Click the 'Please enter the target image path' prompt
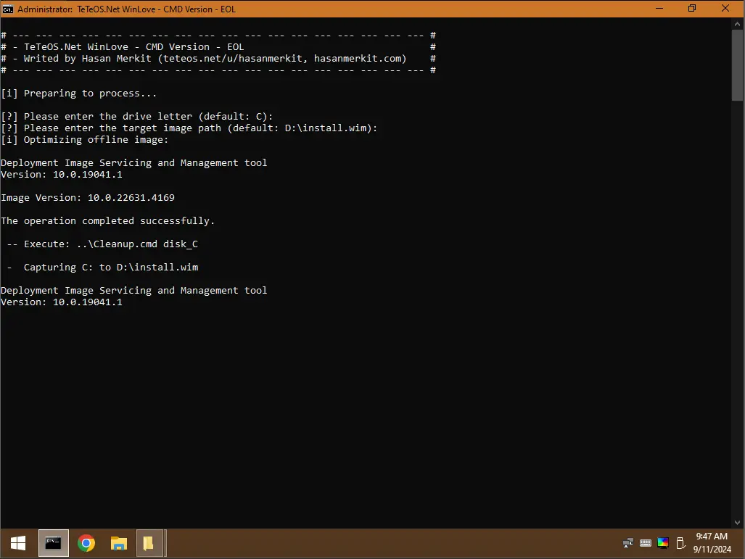 pos(189,128)
